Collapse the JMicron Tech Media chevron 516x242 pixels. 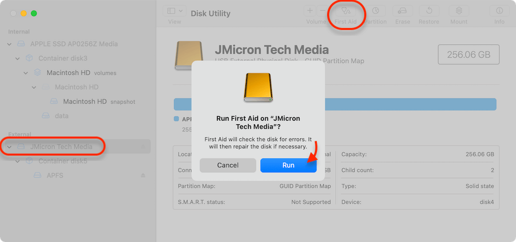(9, 147)
